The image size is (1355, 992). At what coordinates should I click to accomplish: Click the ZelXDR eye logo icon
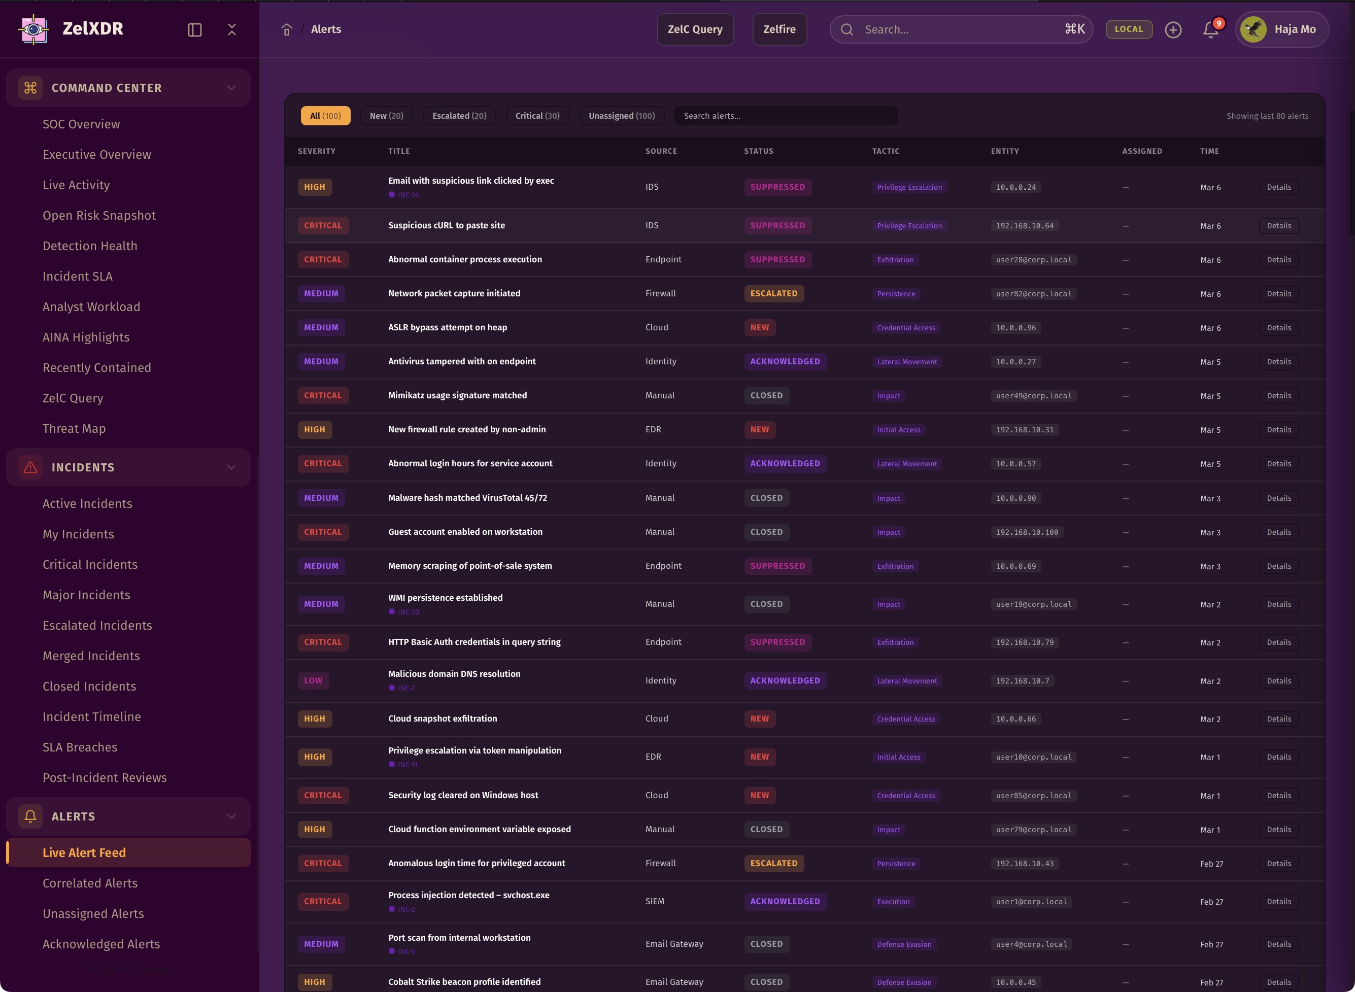pos(33,29)
